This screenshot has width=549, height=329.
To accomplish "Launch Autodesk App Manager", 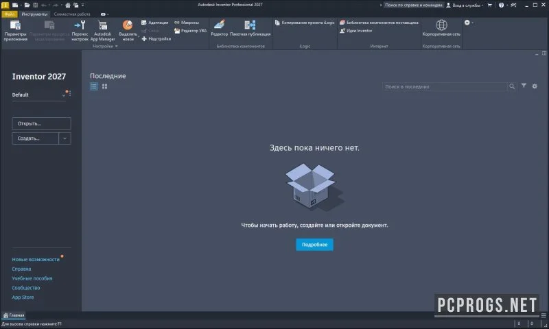I will (102, 31).
